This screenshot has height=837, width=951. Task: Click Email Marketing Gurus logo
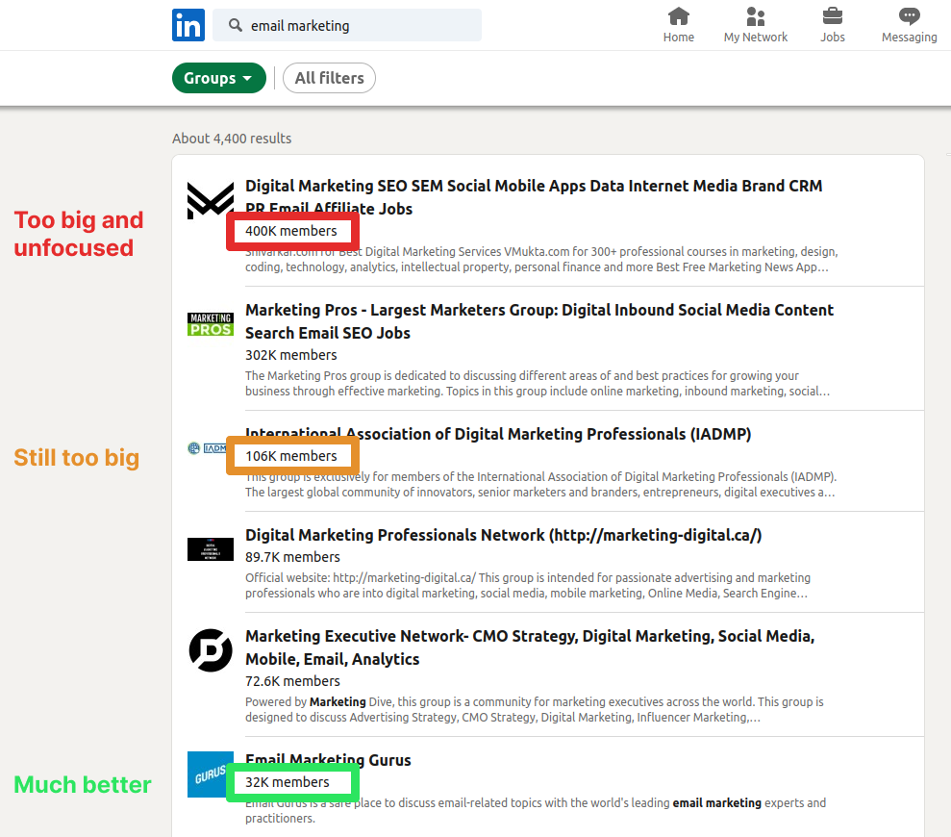211,774
